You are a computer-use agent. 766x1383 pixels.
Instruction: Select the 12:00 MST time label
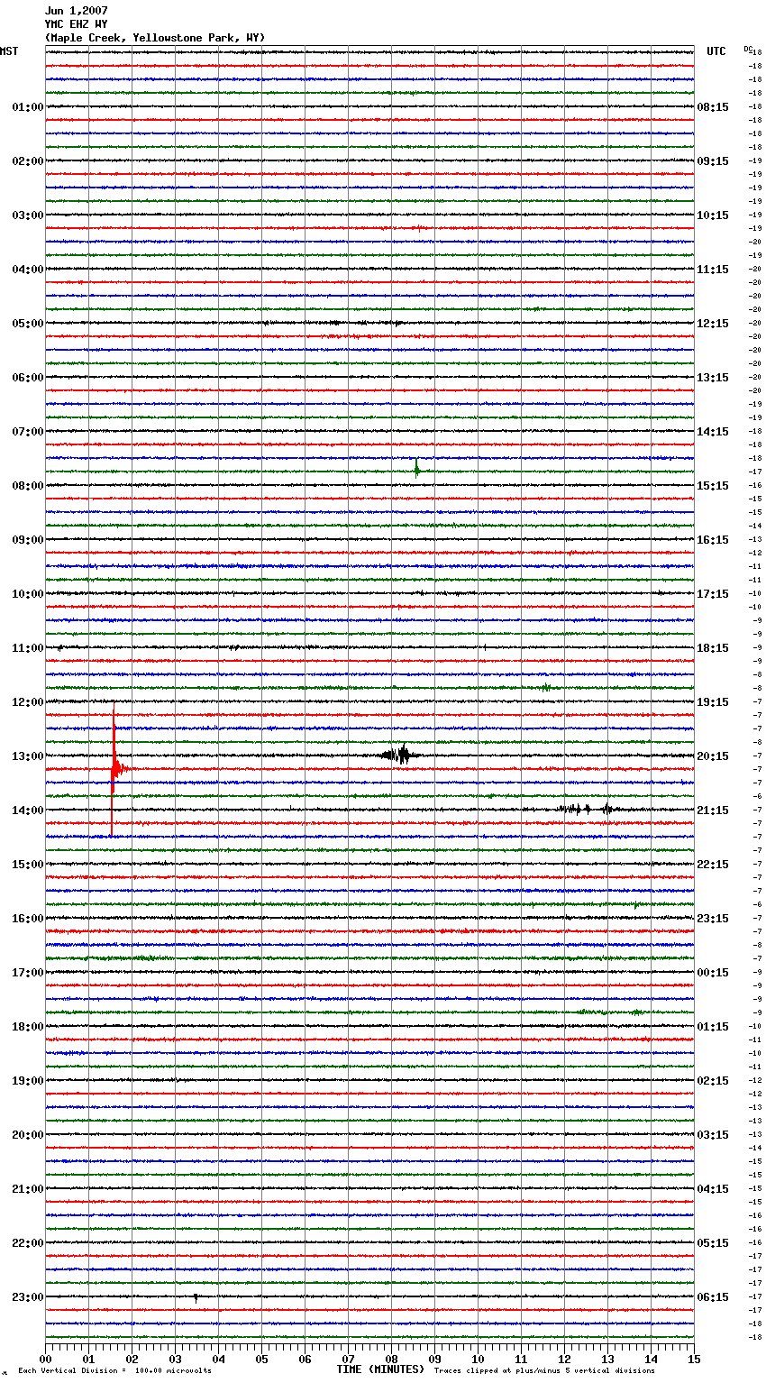point(27,702)
